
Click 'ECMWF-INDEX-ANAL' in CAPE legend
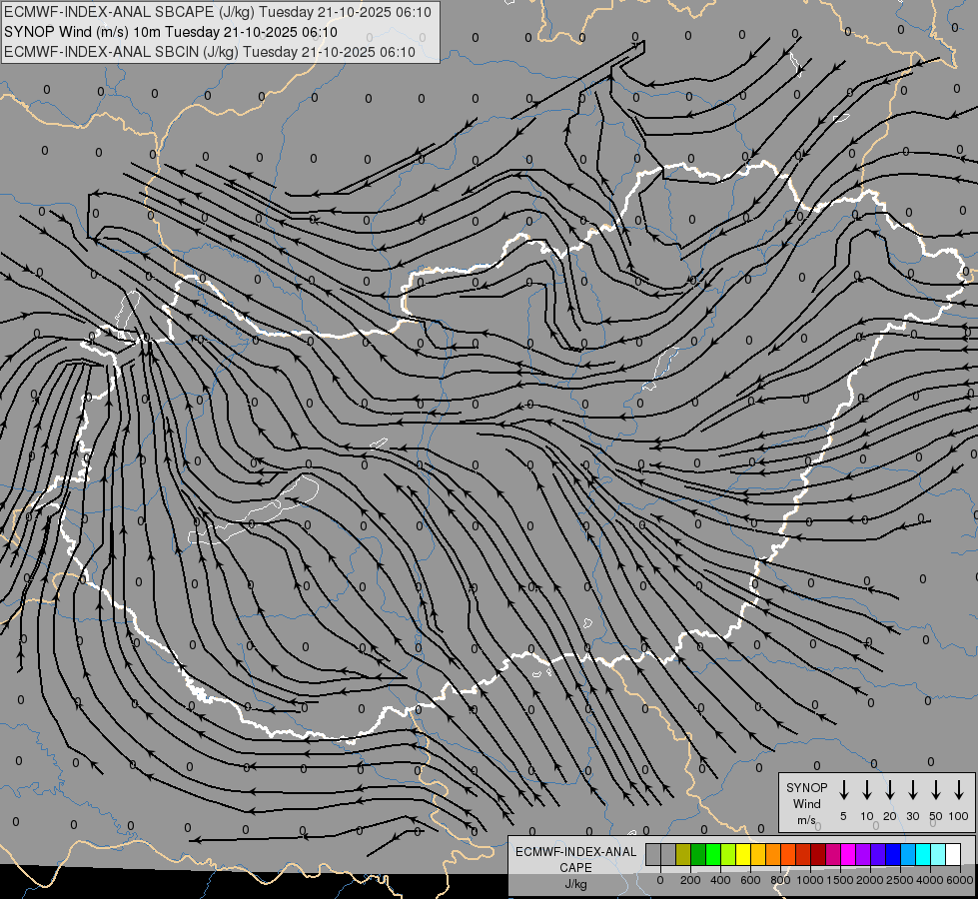click(x=575, y=852)
